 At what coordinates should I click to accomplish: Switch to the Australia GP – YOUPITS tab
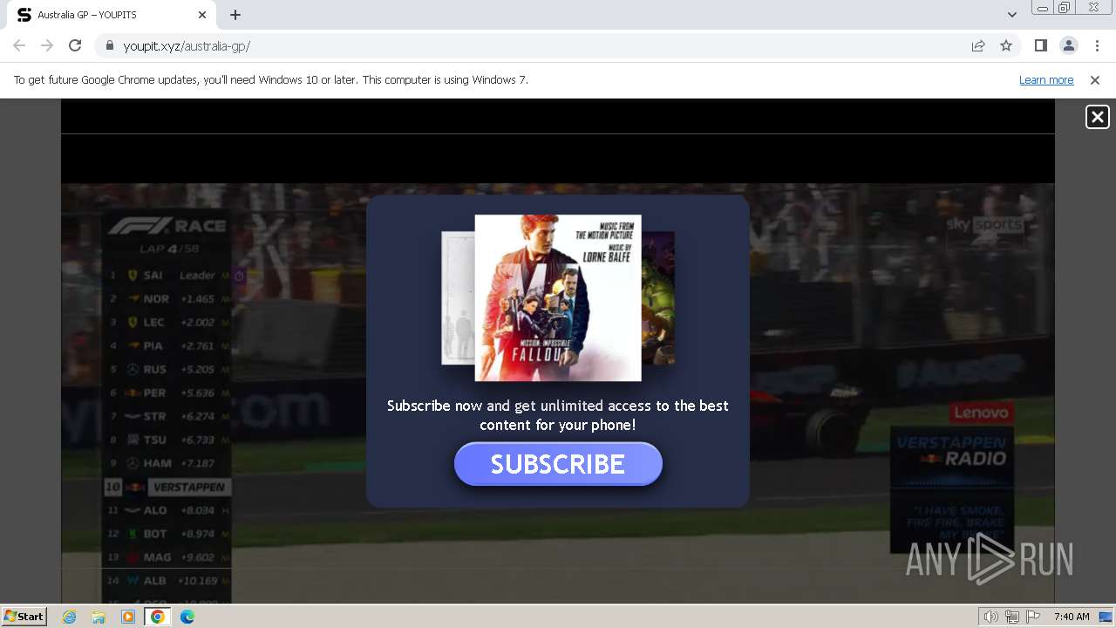112,15
